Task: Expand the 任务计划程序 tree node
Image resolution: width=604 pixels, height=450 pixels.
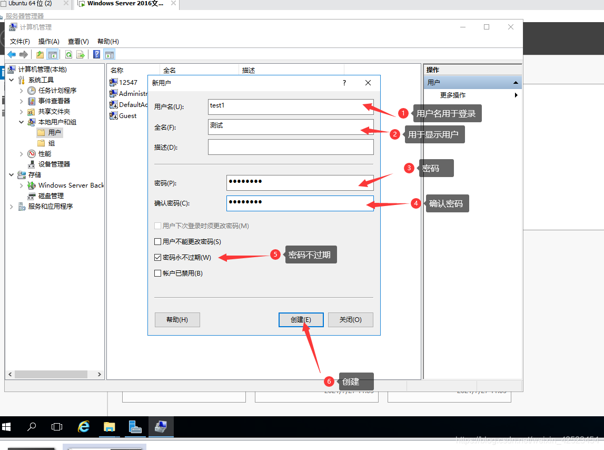Action: [x=22, y=91]
